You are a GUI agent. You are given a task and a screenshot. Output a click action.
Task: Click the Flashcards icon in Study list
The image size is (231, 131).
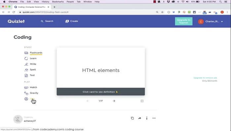[x=26, y=53]
